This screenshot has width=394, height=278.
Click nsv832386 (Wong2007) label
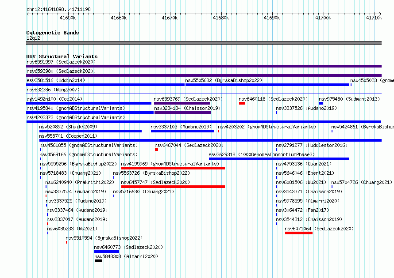(x=53, y=90)
